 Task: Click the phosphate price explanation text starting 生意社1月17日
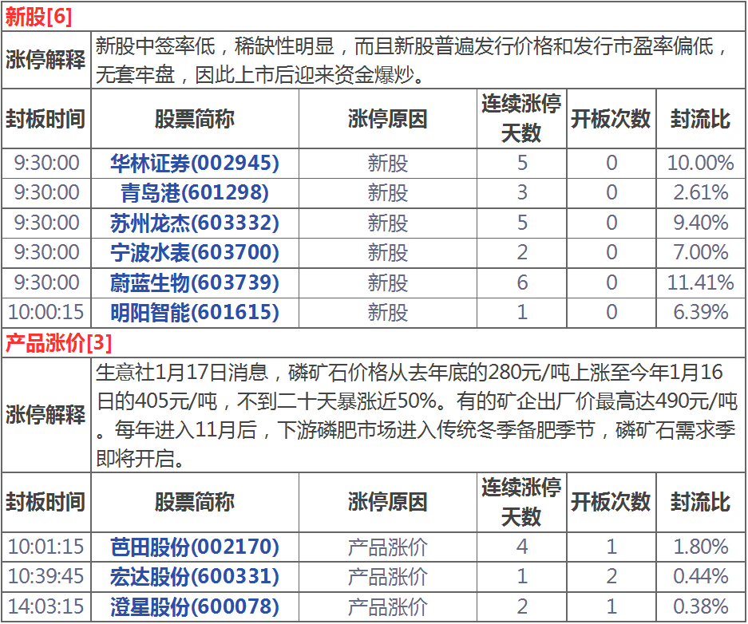(415, 415)
